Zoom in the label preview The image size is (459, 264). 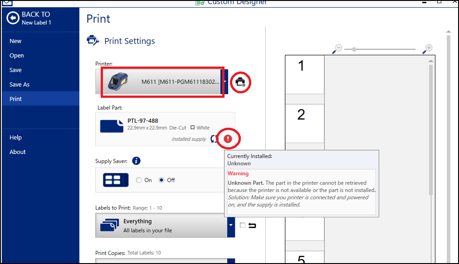[x=427, y=49]
